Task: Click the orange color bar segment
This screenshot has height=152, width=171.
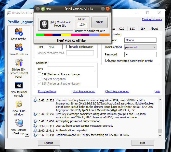Action: coord(104,35)
